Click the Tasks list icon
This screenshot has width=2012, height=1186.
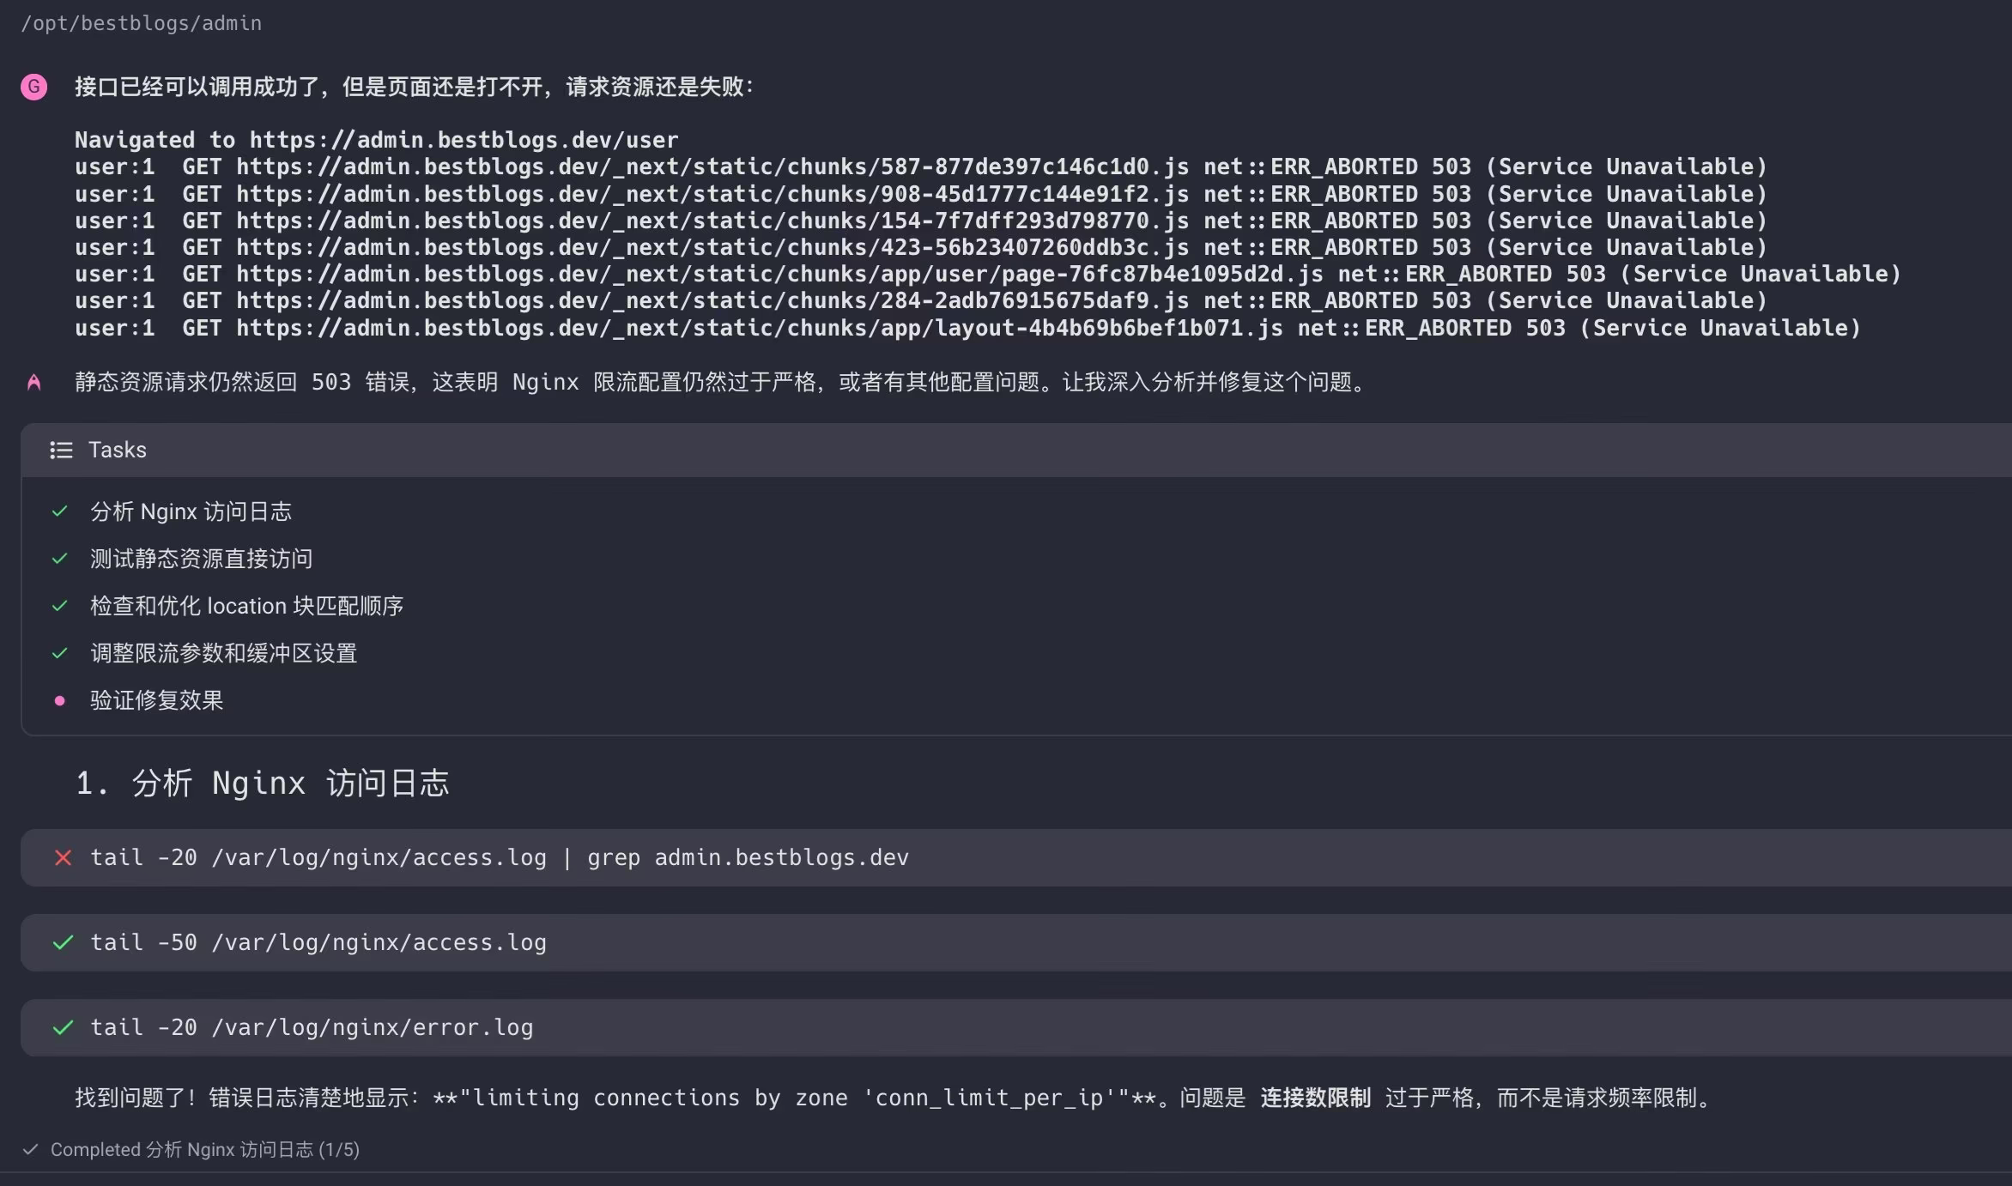tap(61, 450)
